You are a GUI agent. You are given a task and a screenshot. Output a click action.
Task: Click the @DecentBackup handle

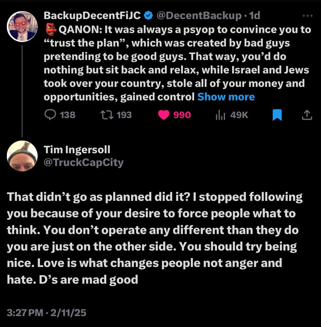point(199,16)
